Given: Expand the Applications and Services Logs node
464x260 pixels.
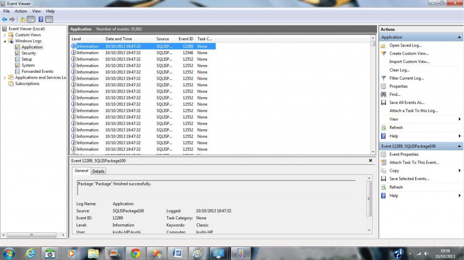Looking at the screenshot, I should tap(5, 78).
